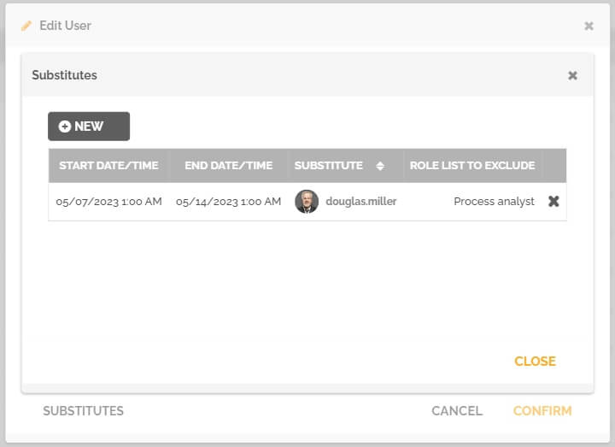Click end date 05/14/2023 1:00 AM
Viewport: 615px width, 447px height.
click(229, 202)
